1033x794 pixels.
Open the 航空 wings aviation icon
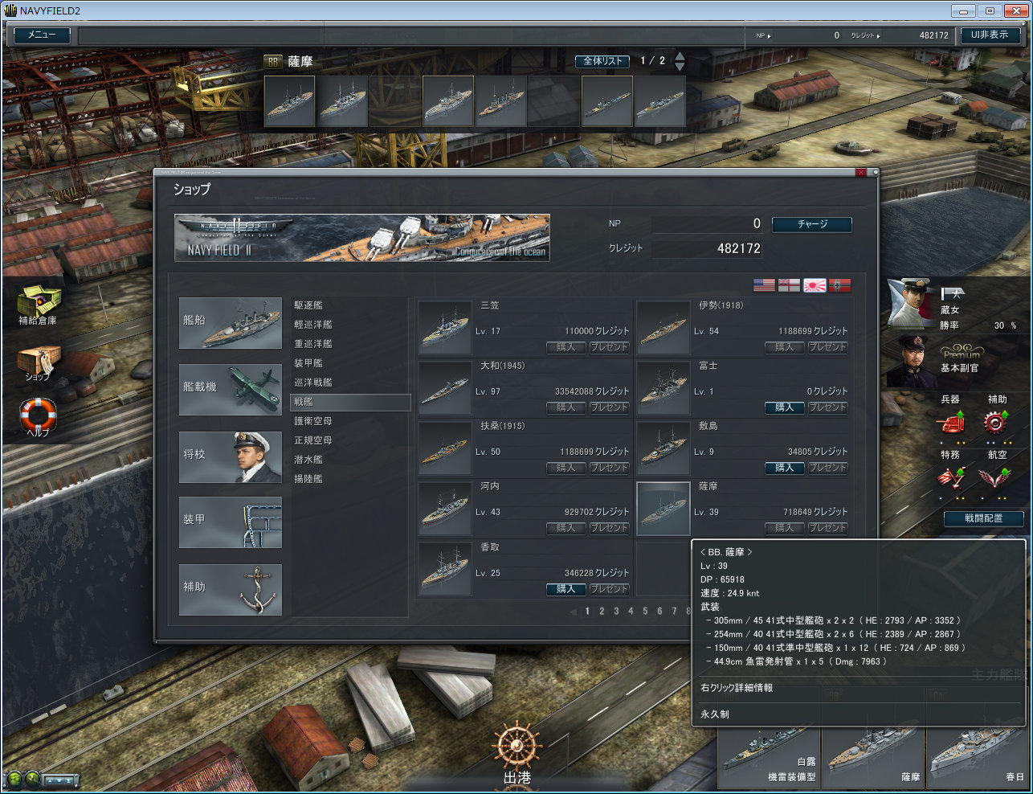click(996, 478)
